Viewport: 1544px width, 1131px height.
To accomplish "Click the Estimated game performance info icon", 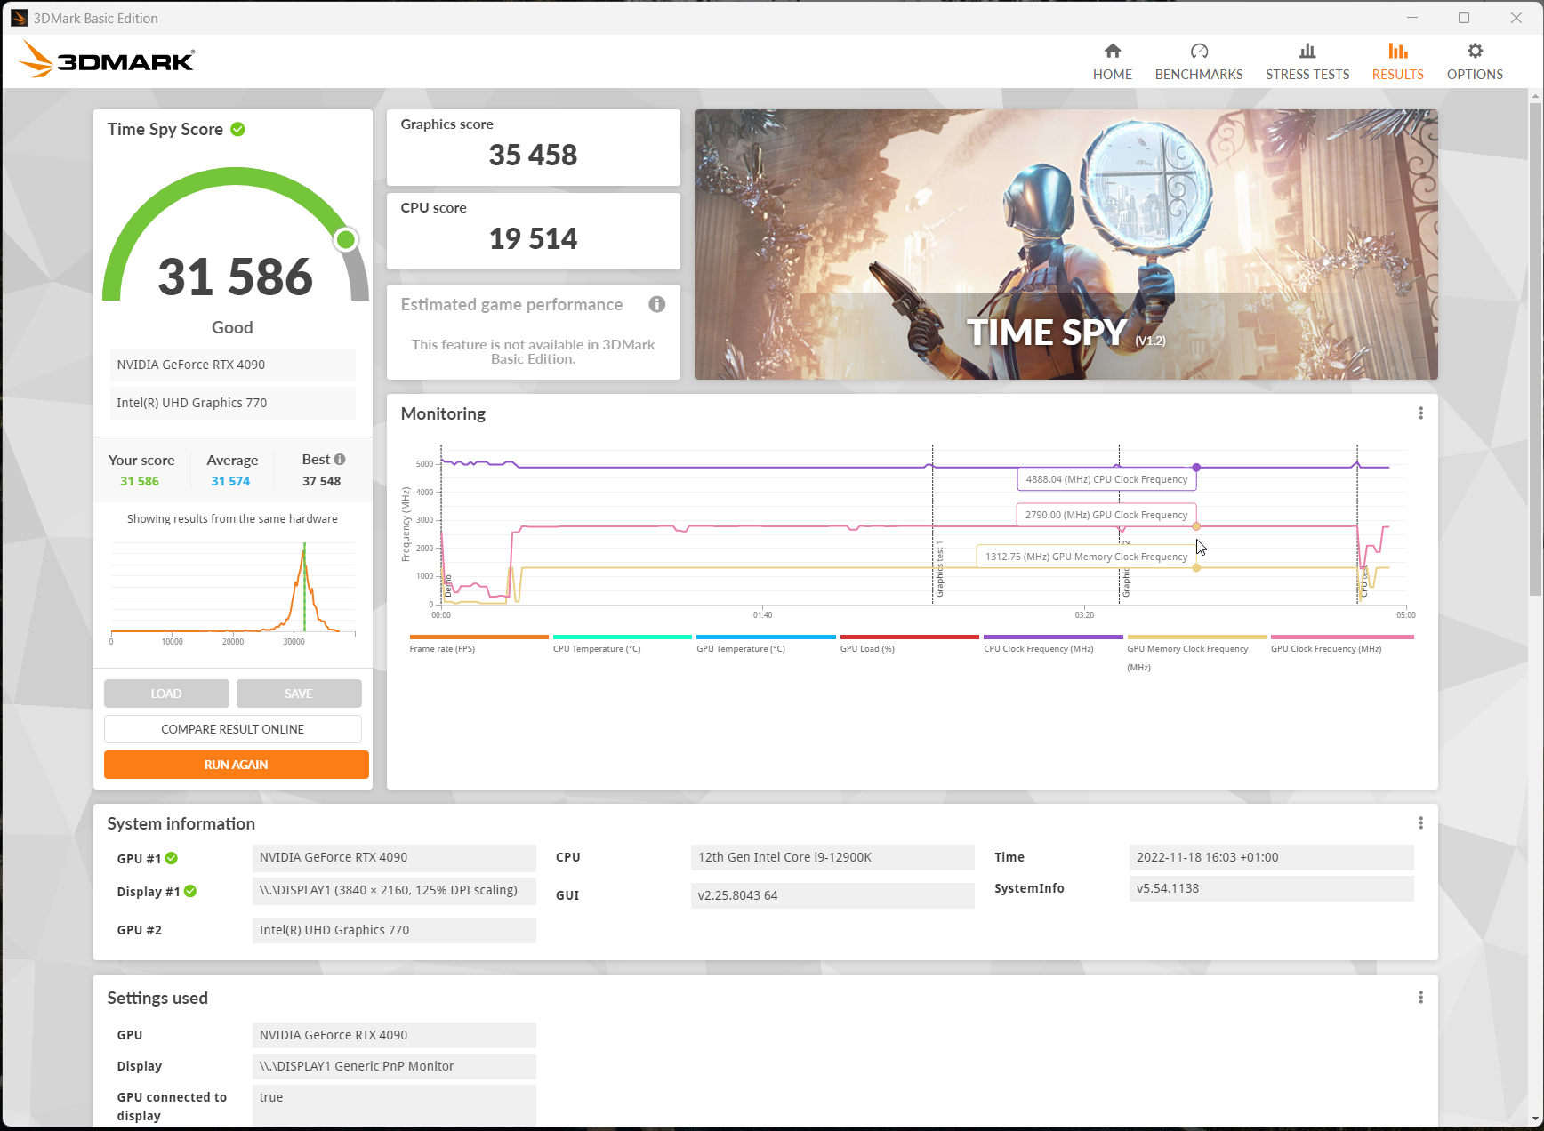I will click(x=657, y=304).
